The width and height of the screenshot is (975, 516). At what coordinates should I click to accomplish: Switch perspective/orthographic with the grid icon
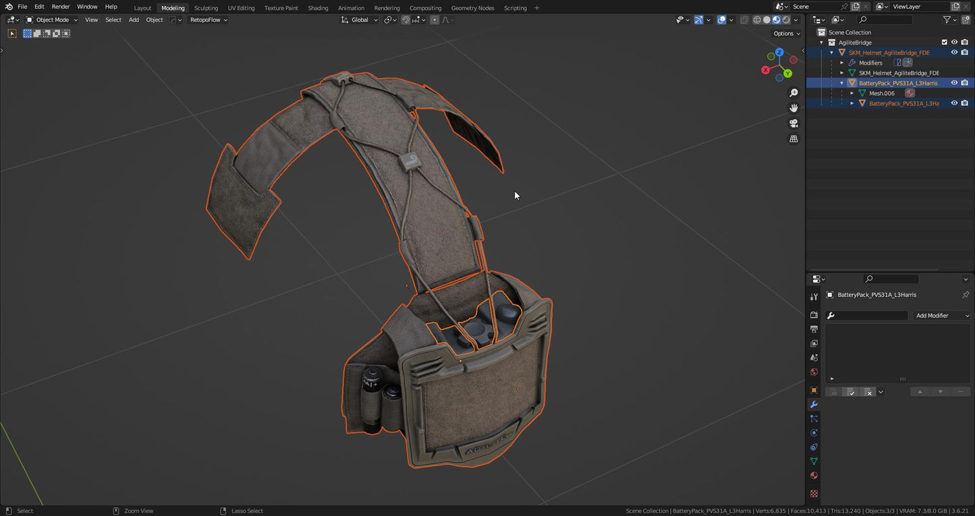(x=793, y=139)
